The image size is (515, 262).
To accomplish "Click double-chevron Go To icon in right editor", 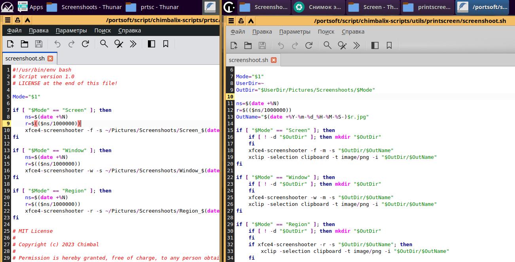I will click(x=356, y=45).
